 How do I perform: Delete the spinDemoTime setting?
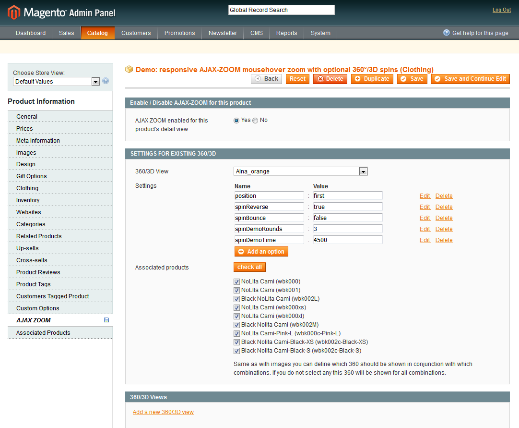444,240
